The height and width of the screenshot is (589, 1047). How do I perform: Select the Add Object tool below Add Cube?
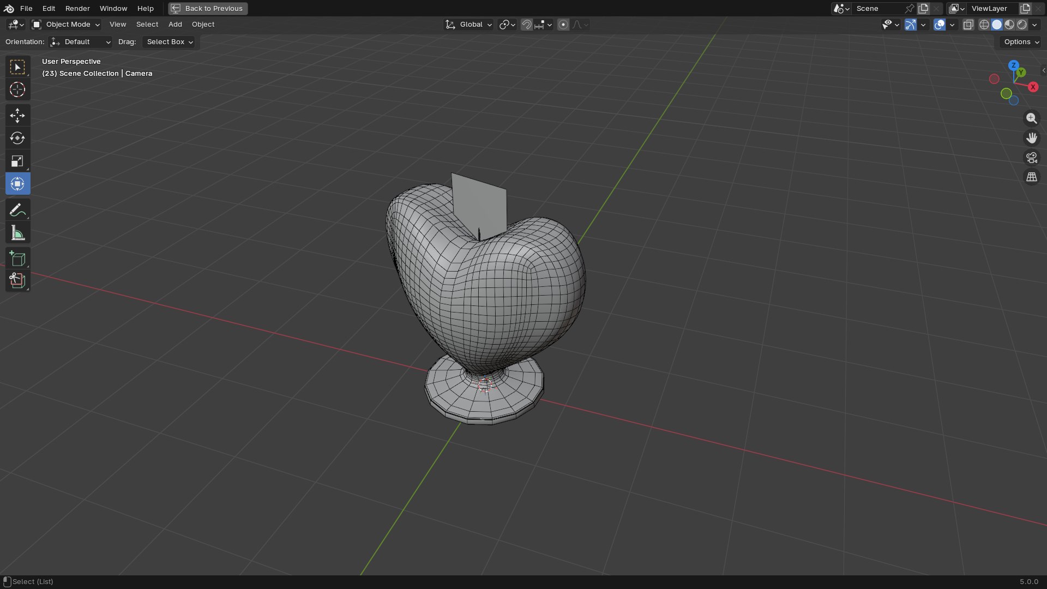[17, 281]
